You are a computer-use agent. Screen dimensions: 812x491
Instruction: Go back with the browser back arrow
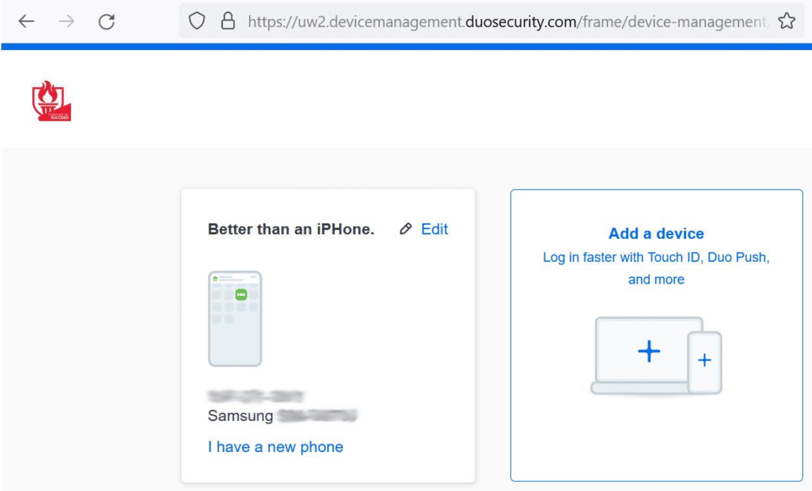pos(26,21)
